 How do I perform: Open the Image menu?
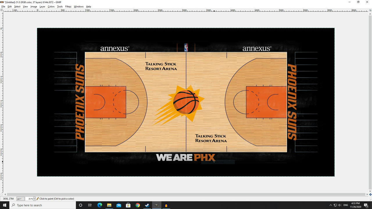click(34, 6)
